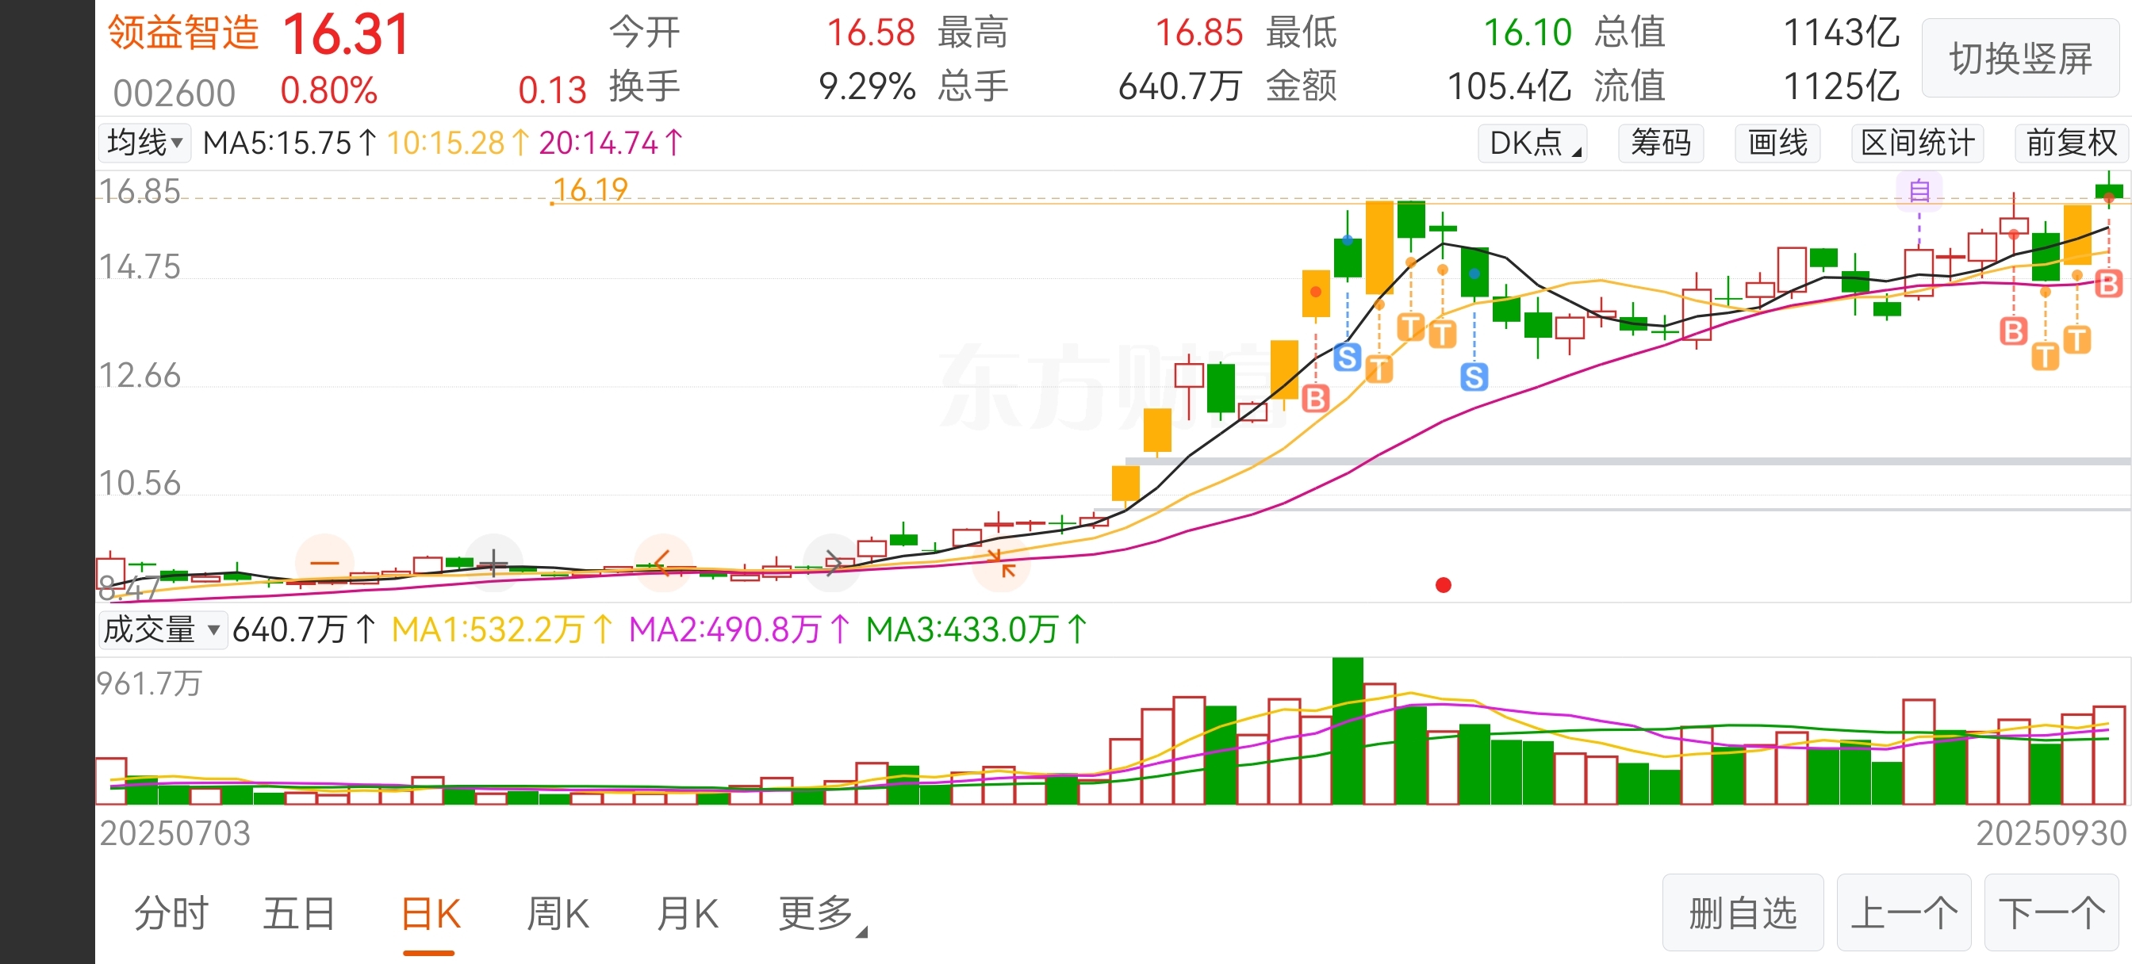The width and height of the screenshot is (2132, 964).
Task: Expand the DK点 options
Action: pyautogui.click(x=1533, y=143)
